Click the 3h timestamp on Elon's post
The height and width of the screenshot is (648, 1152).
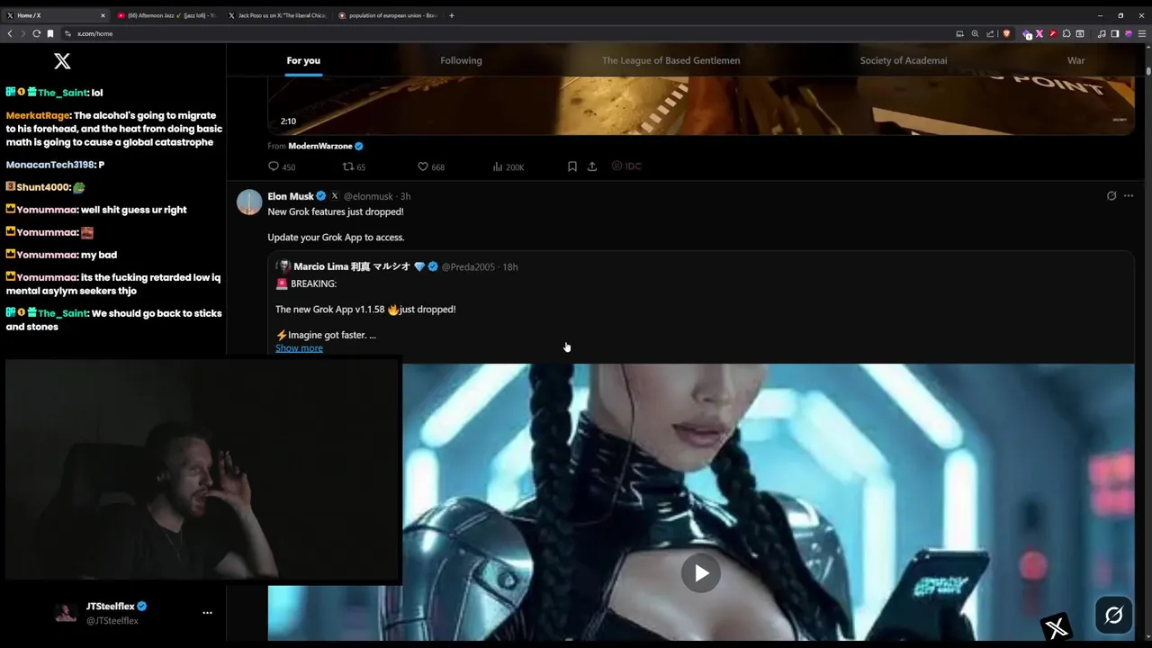click(x=405, y=196)
